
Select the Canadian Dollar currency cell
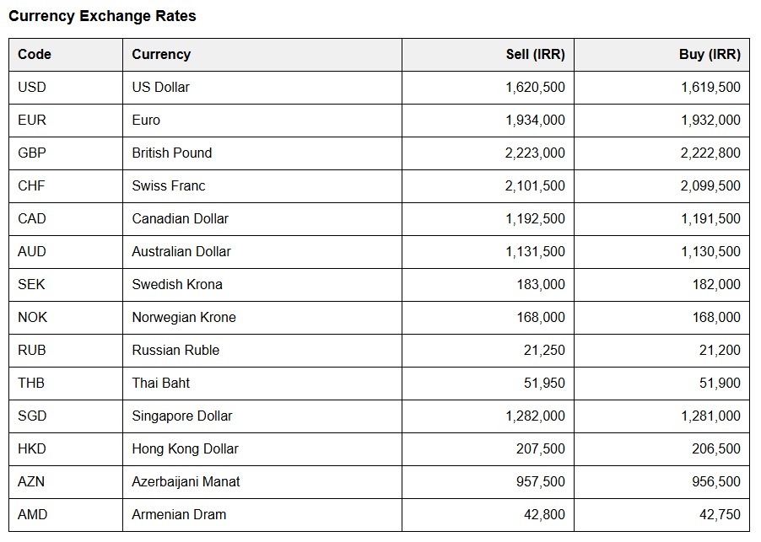coord(180,219)
